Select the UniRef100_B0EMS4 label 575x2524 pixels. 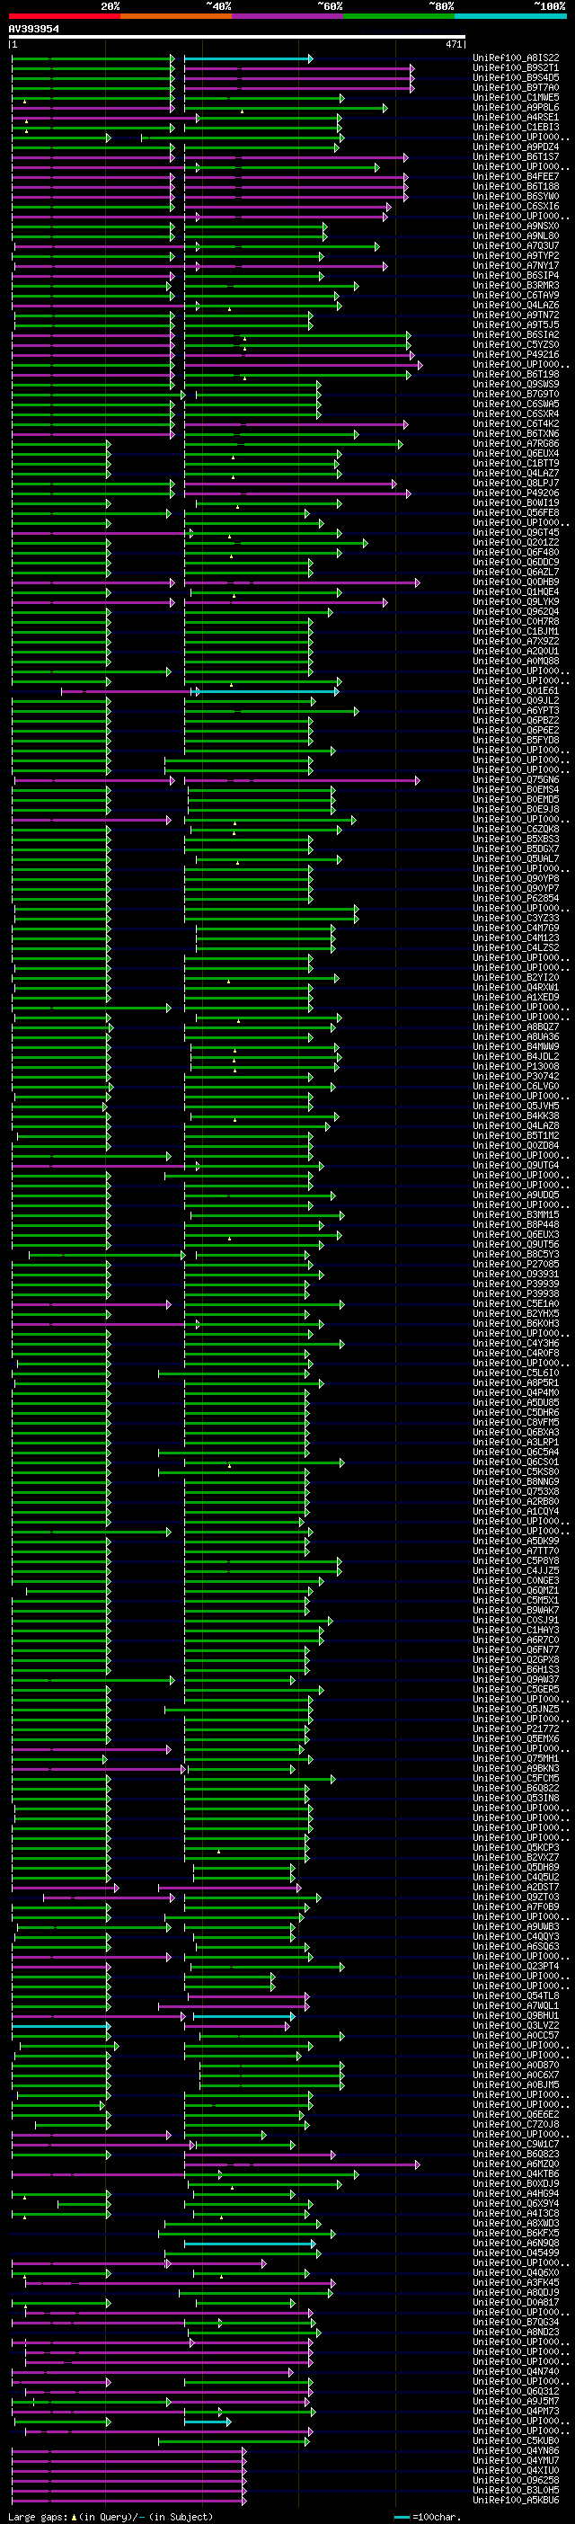point(517,790)
